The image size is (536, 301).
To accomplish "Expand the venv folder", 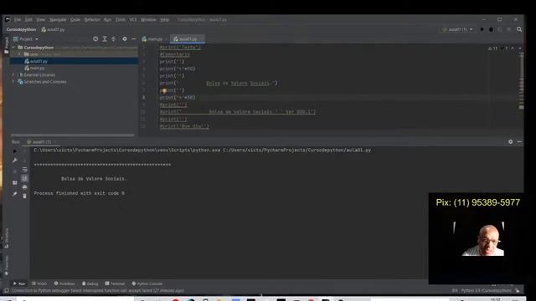I will click(19, 54).
